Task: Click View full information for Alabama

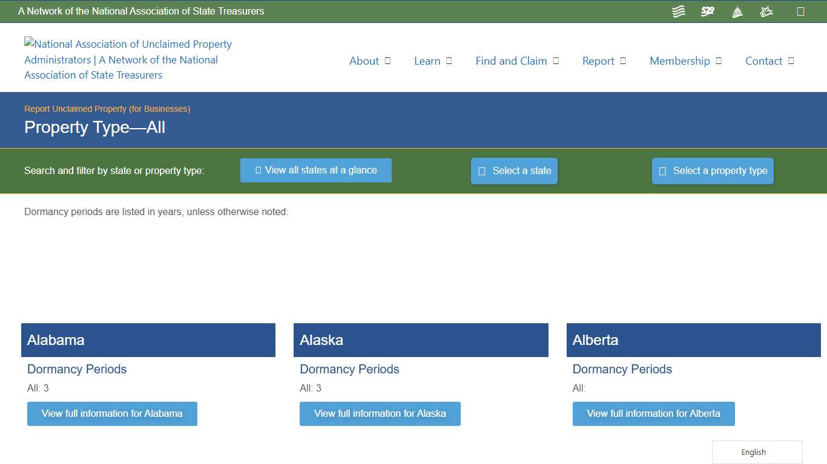Action: [112, 413]
